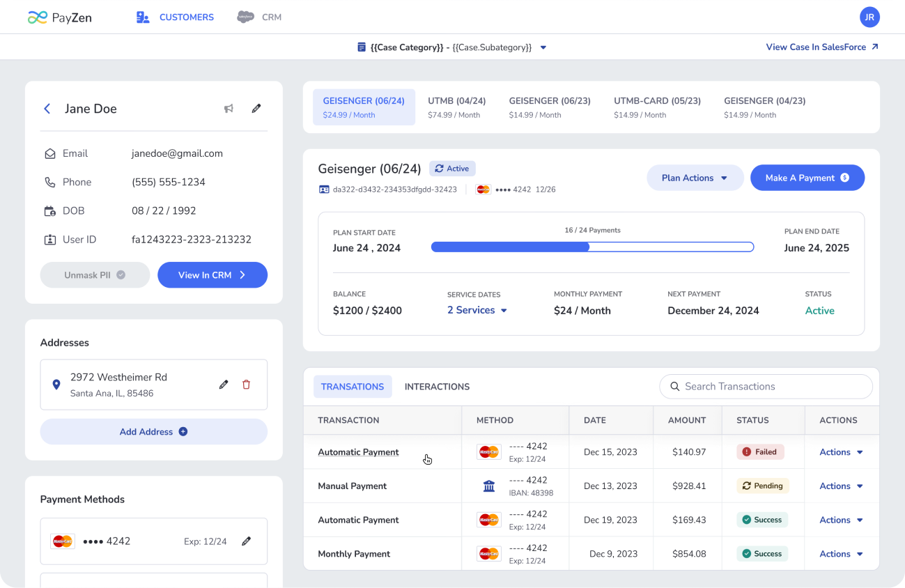Image resolution: width=905 pixels, height=588 pixels.
Task: Open CRM in the top navigation
Action: point(260,17)
